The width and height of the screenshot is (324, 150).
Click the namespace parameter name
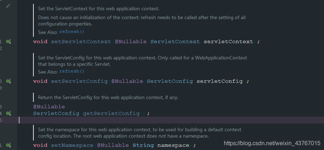(173, 145)
